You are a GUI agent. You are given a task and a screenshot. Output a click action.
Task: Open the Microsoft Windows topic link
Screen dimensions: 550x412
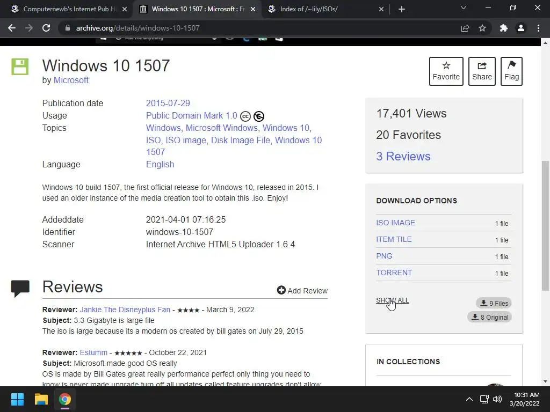tap(222, 128)
